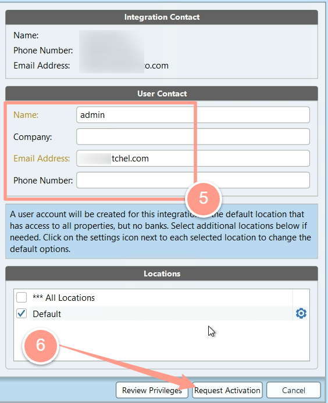
Task: Click the Request Activation button
Action: (227, 390)
